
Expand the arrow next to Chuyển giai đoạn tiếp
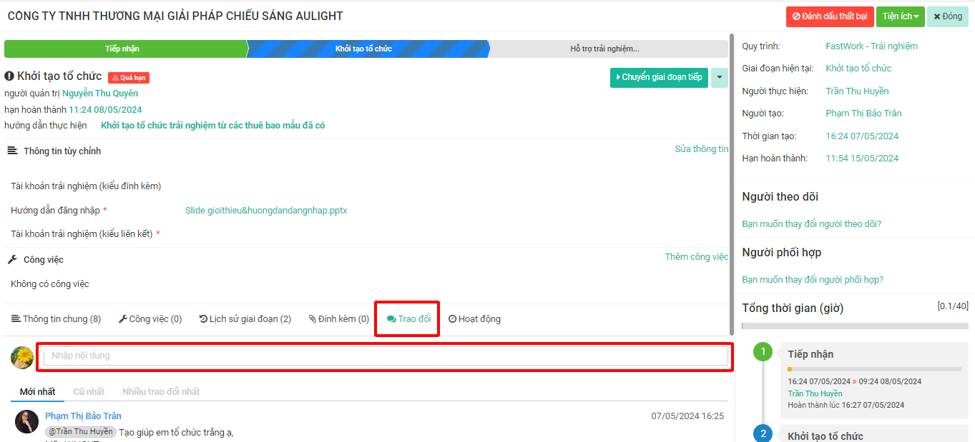(x=719, y=77)
